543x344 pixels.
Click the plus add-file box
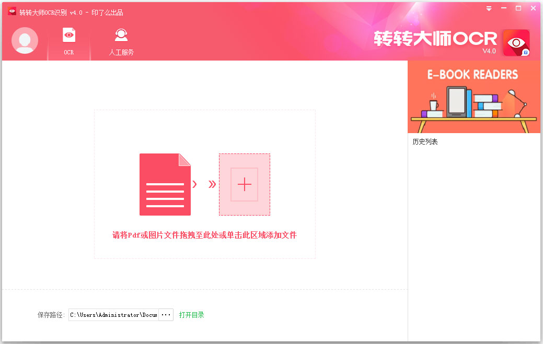(245, 184)
